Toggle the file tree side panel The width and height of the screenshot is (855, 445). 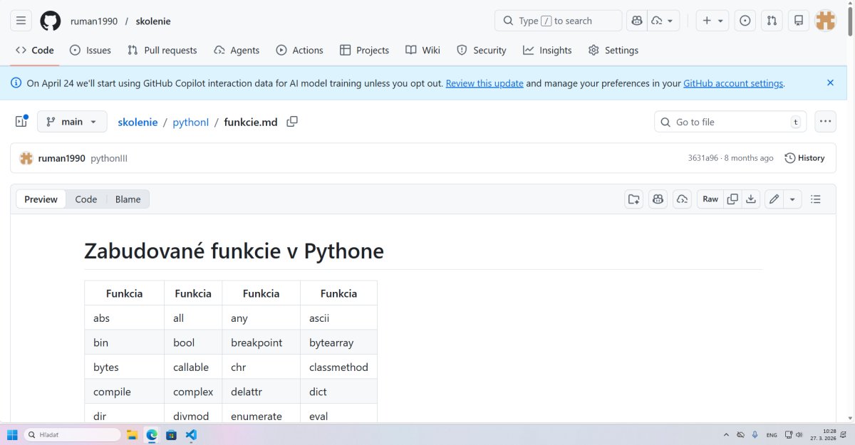(x=21, y=122)
